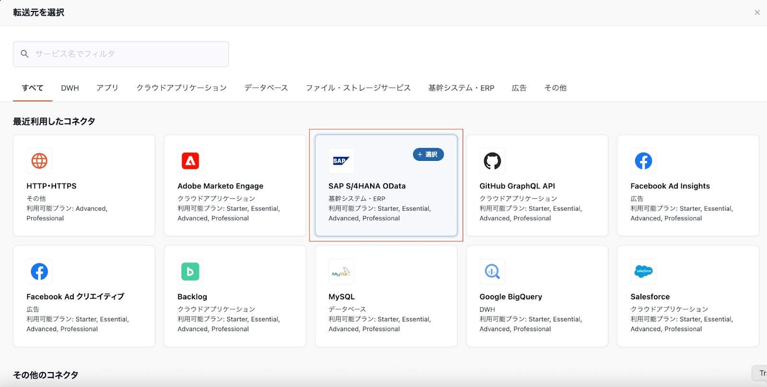Choose the SAP S/4HANA OData title
This screenshot has width=767, height=387.
tap(367, 186)
